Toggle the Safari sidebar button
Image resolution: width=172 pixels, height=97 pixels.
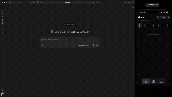click(x=10, y=2)
